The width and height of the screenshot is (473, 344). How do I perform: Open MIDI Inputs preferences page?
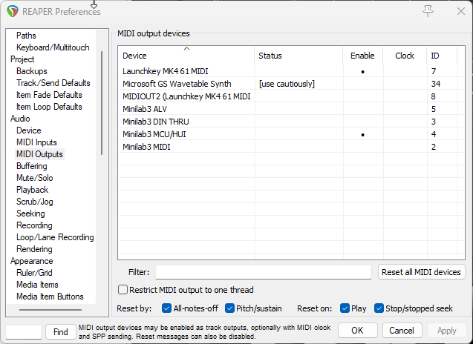[x=36, y=142]
